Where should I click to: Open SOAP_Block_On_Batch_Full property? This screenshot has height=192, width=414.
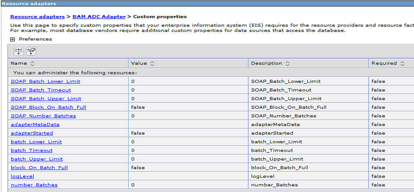pos(48,107)
